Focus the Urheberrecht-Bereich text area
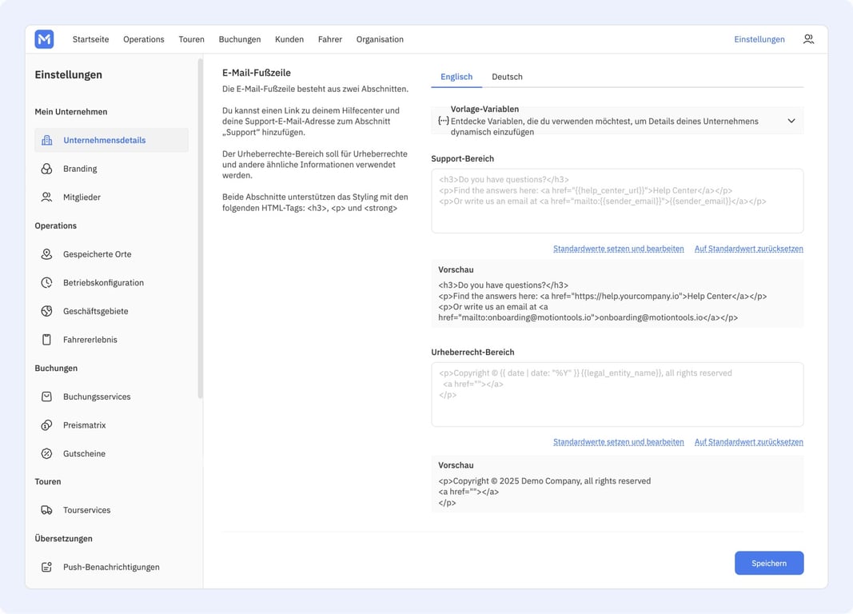The width and height of the screenshot is (853, 614). point(617,394)
